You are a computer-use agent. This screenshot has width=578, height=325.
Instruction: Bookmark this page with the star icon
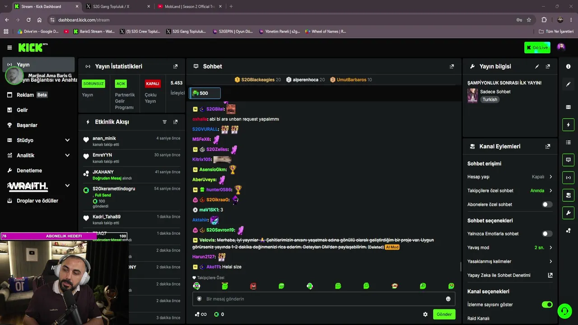point(529,20)
